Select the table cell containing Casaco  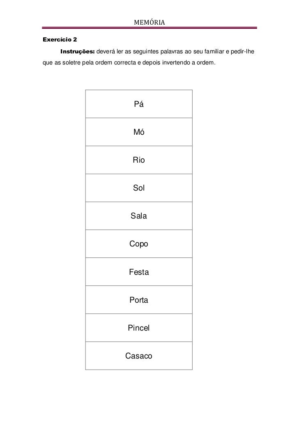pos(139,356)
